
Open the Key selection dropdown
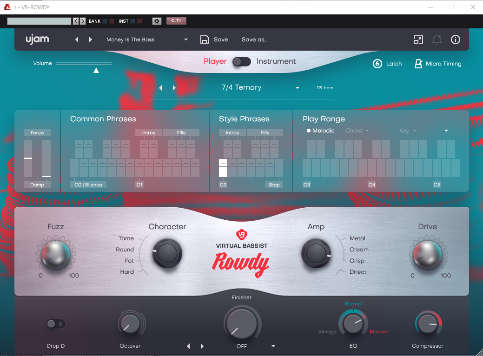coord(446,131)
